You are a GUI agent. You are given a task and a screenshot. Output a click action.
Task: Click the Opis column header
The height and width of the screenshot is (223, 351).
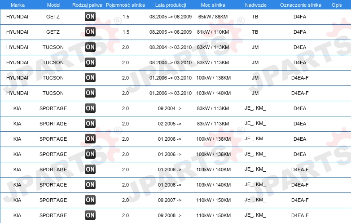(337, 5)
